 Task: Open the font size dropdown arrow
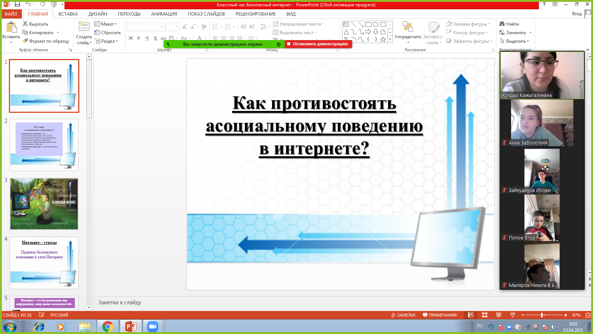[178, 27]
